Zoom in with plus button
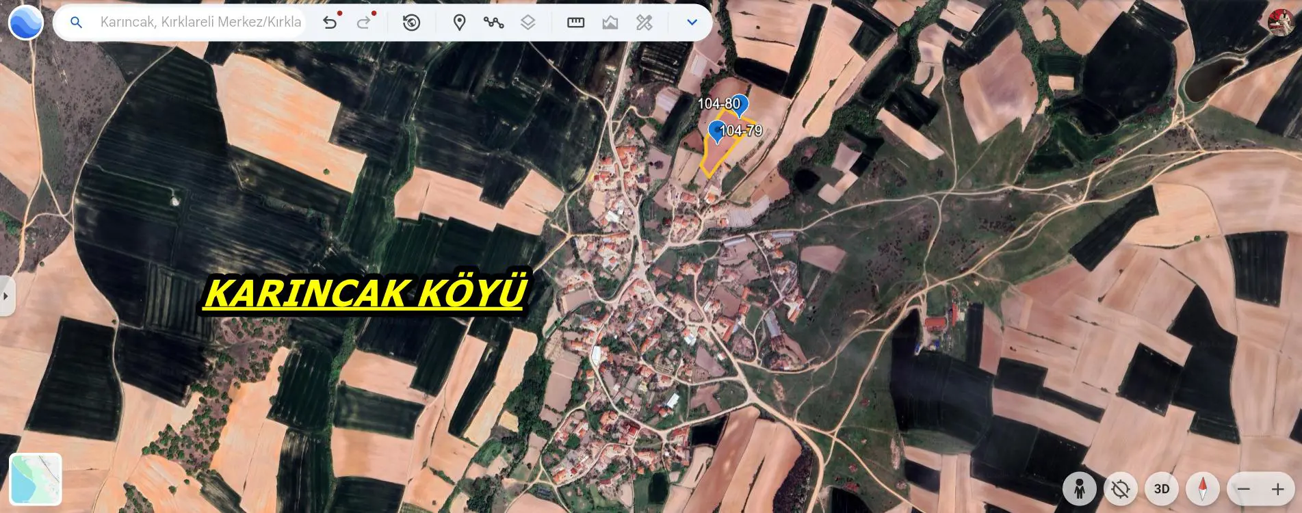 click(x=1277, y=489)
